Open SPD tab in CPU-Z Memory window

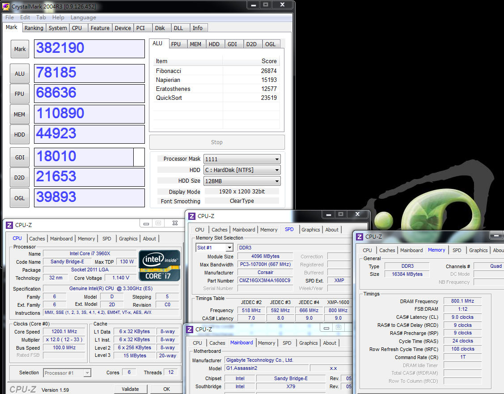pos(457,250)
